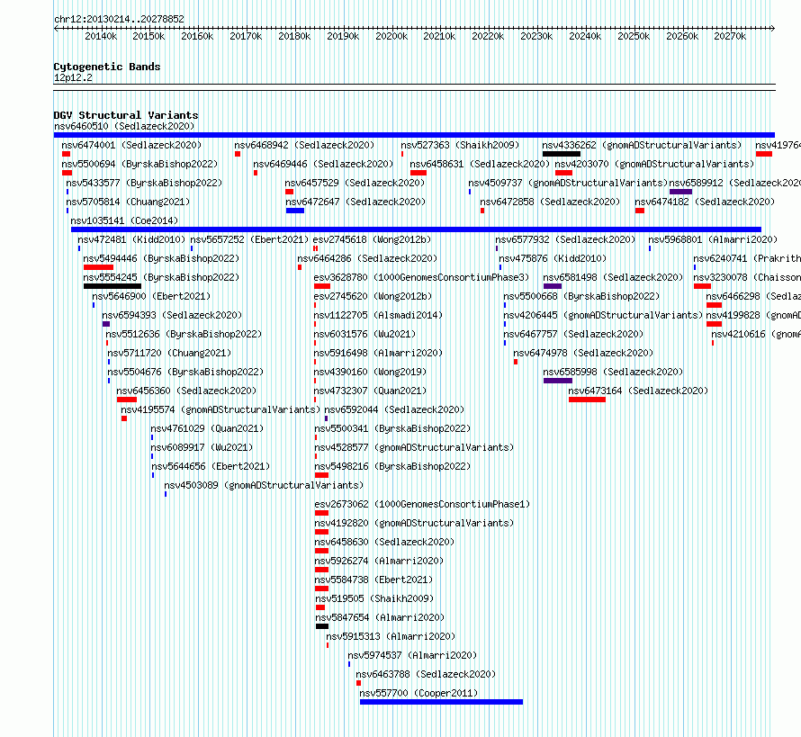Select the red nsv6456360 variant bar

[x=127, y=400]
